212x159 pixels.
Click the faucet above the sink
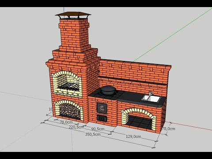coord(151,94)
